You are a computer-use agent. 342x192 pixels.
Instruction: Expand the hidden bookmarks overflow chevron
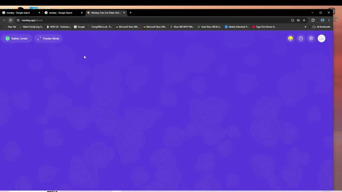(305, 27)
